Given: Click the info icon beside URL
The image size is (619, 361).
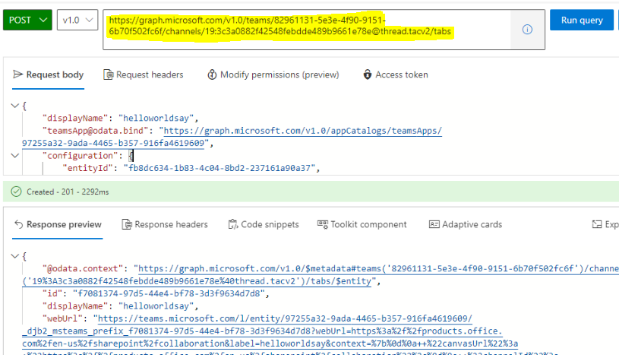Looking at the screenshot, I should click(527, 29).
